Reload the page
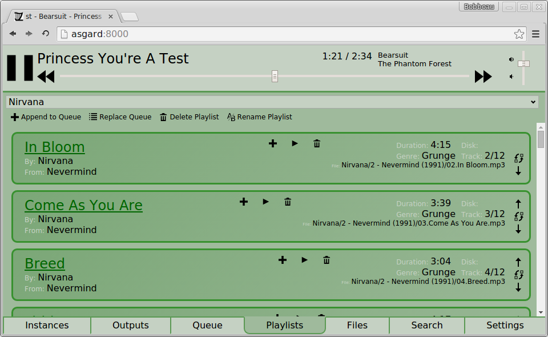The height and width of the screenshot is (337, 548). click(x=46, y=34)
